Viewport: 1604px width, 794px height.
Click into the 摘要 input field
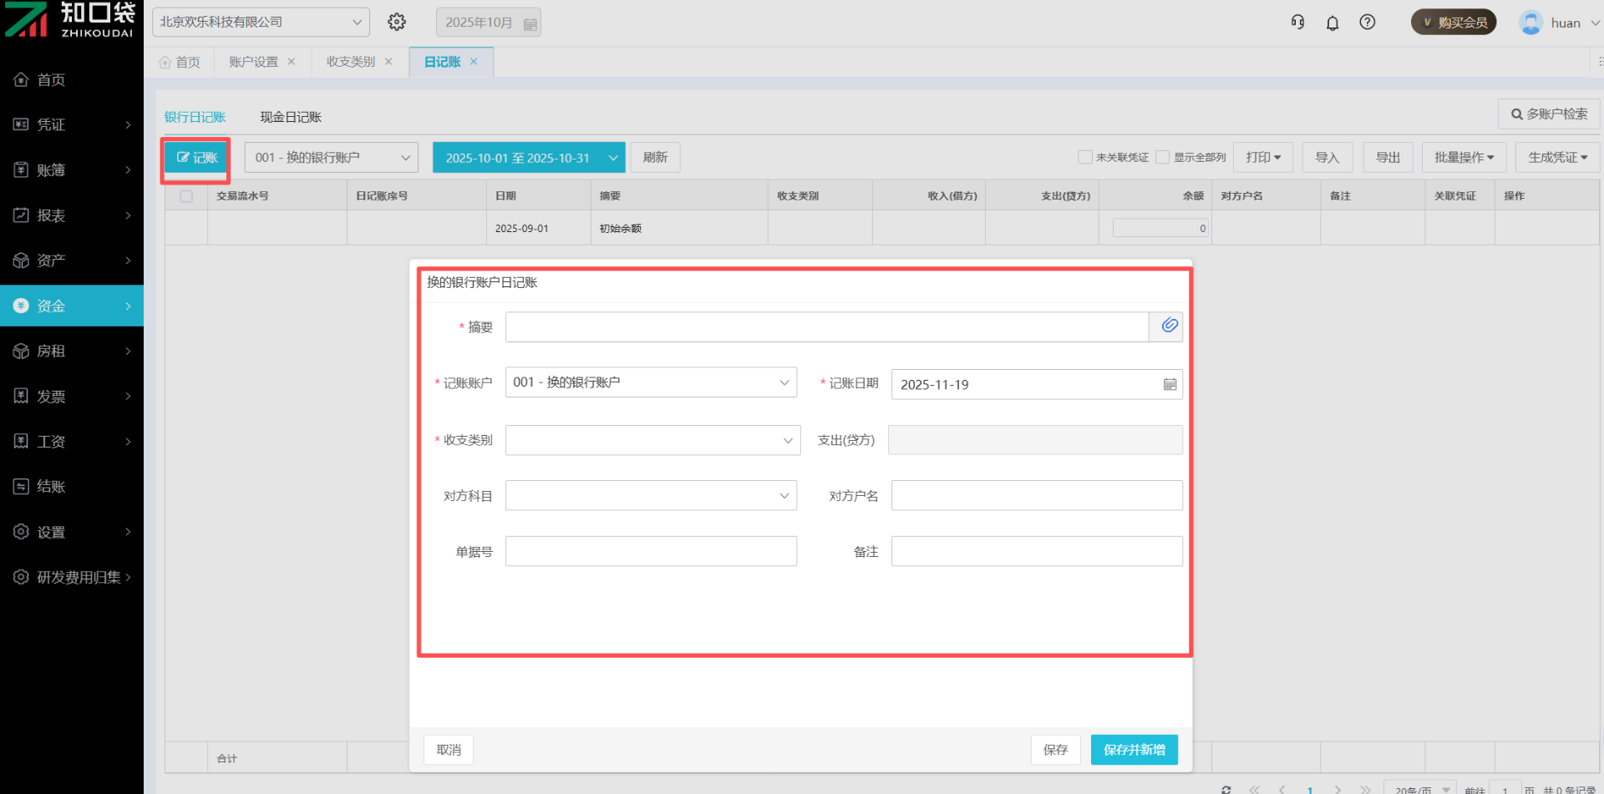[826, 327]
